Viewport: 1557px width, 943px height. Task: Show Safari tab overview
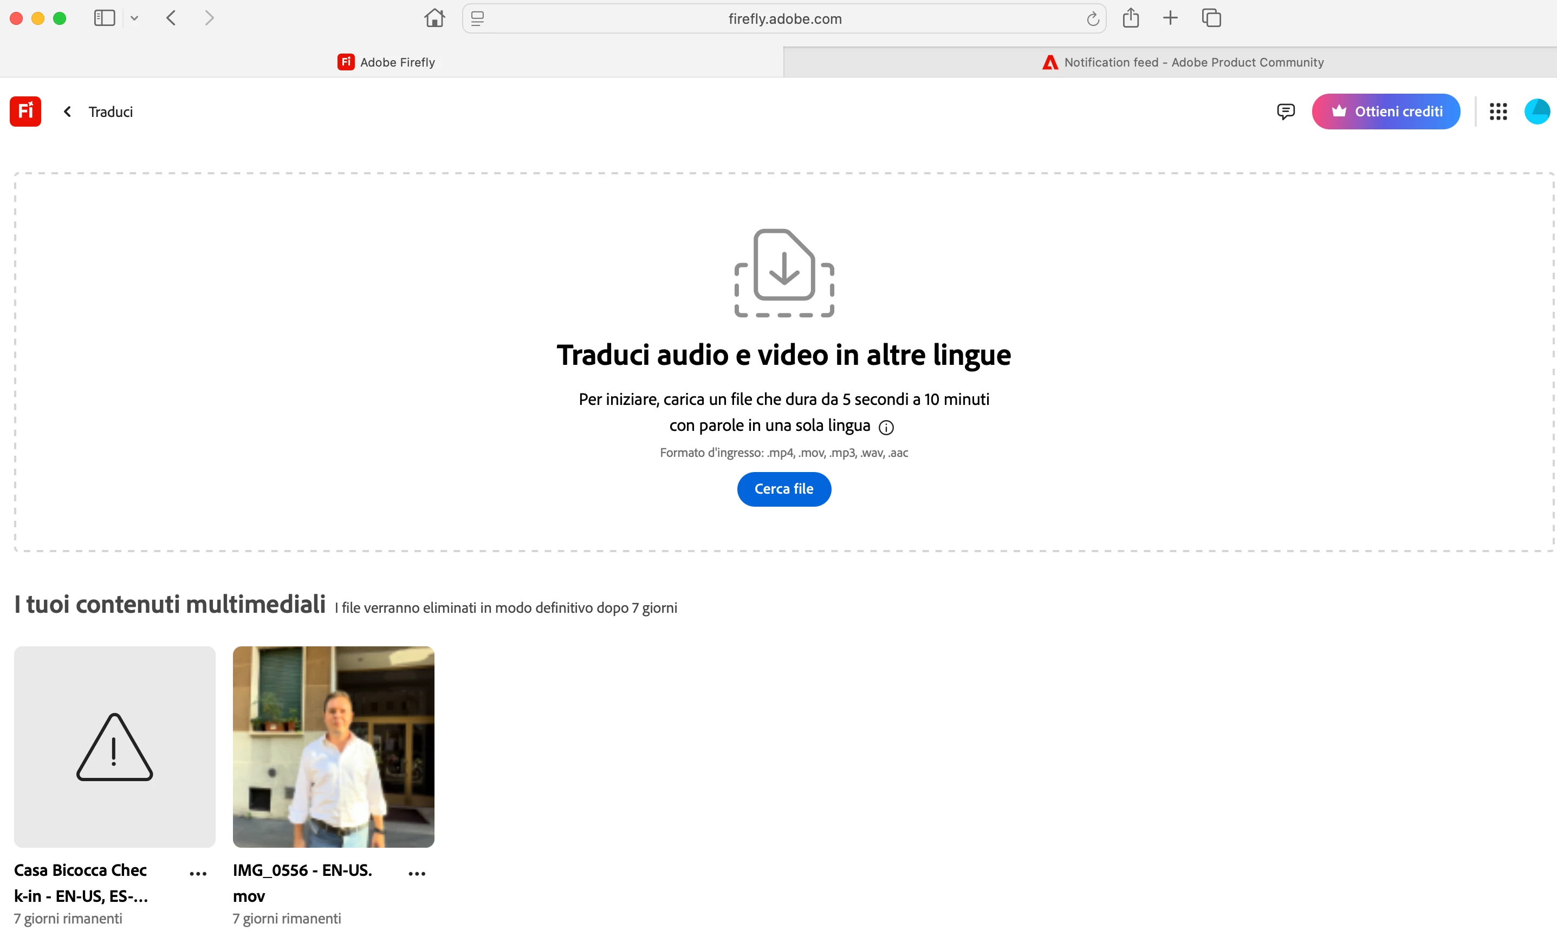pos(1211,18)
